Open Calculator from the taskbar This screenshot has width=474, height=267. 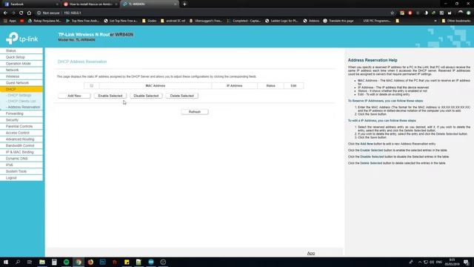(x=54, y=262)
